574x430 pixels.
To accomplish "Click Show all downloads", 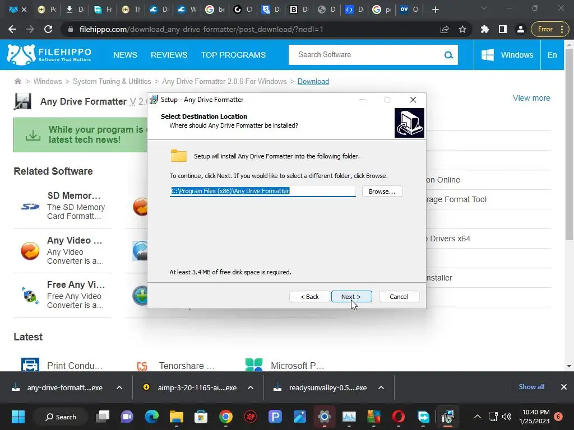I will pos(531,387).
